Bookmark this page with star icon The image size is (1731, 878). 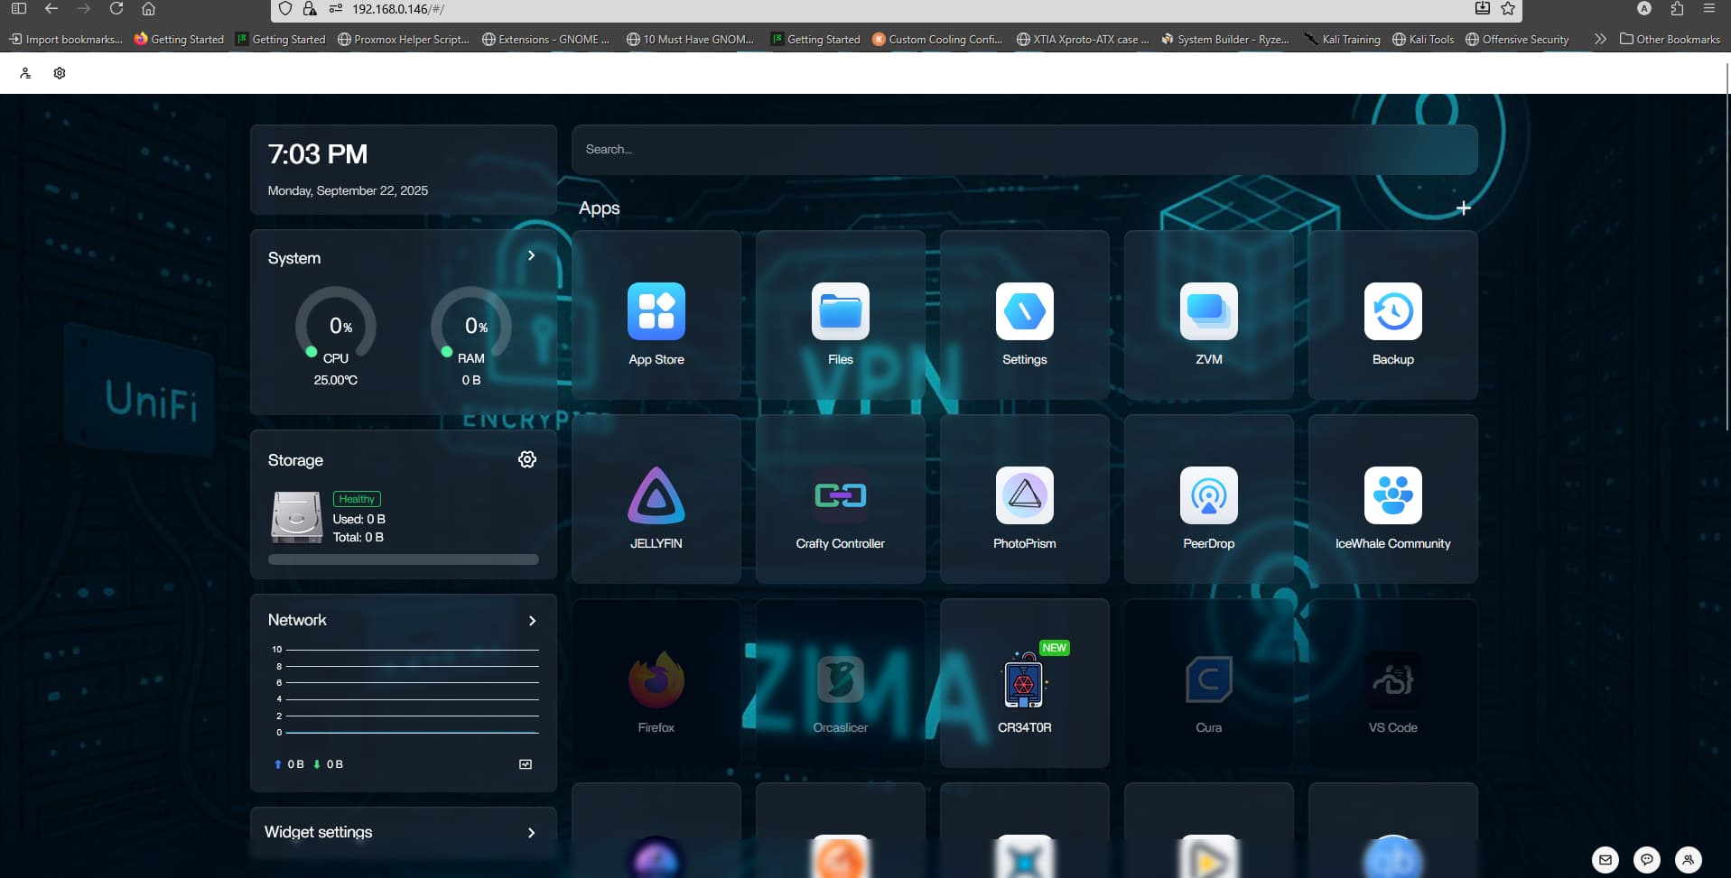(1508, 9)
